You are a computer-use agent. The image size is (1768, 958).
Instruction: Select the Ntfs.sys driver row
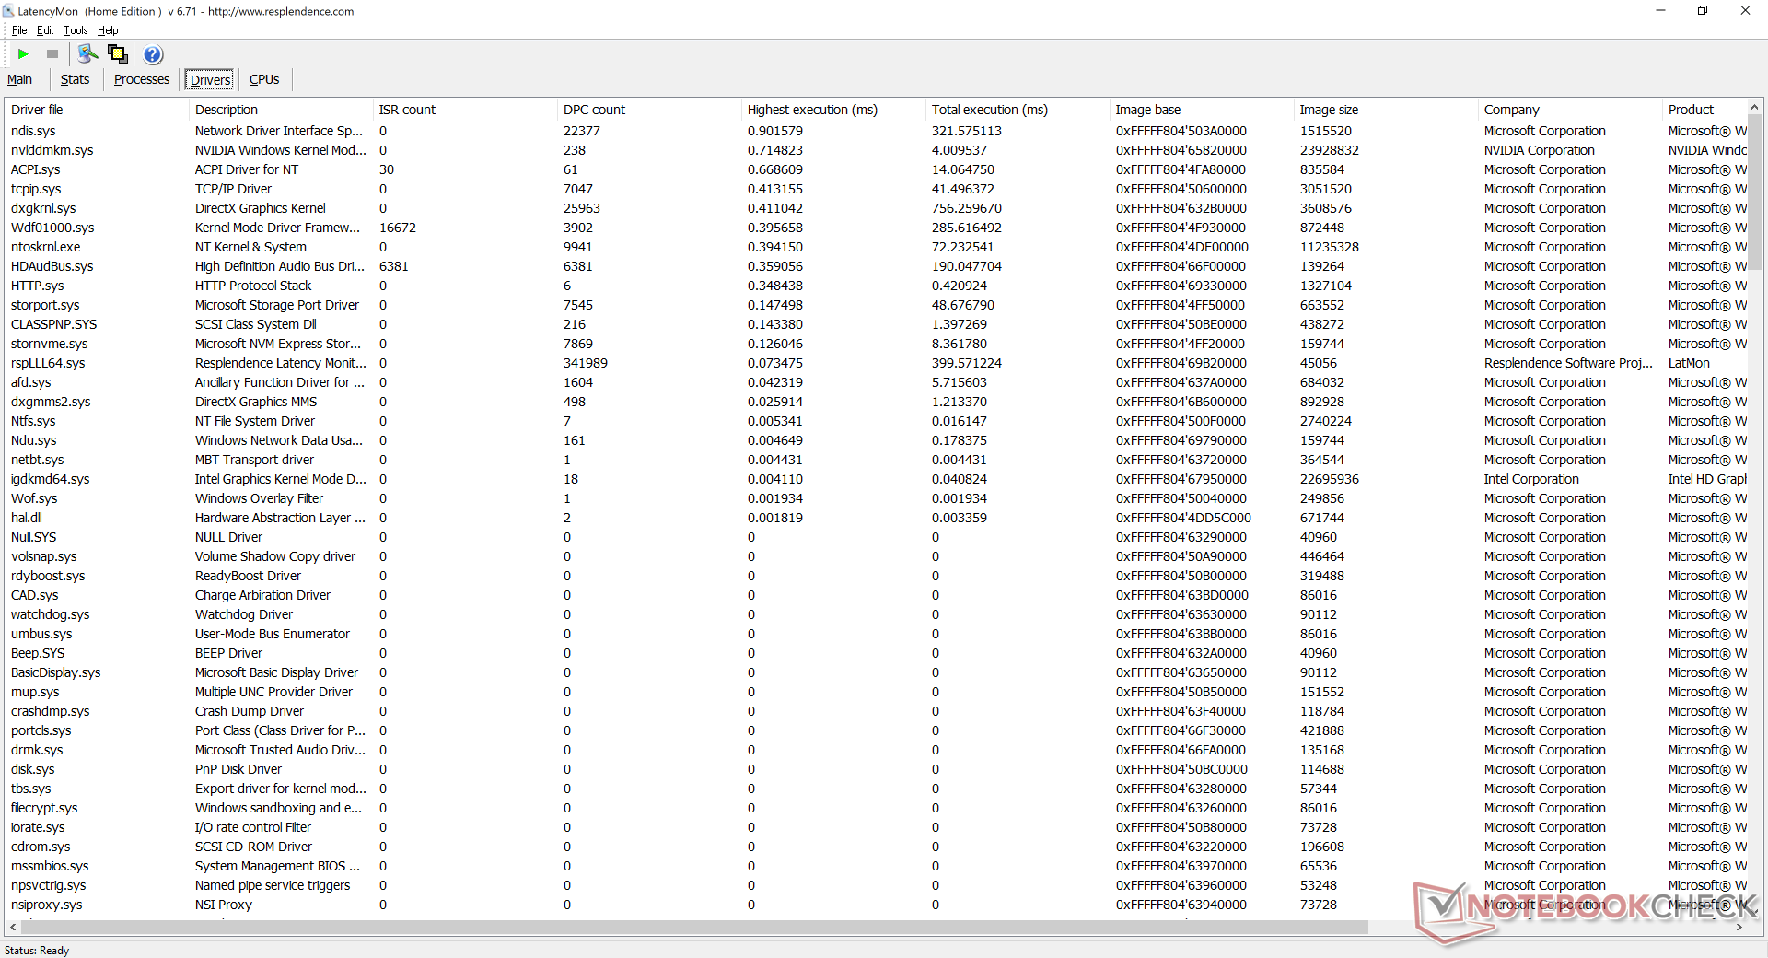[876, 421]
